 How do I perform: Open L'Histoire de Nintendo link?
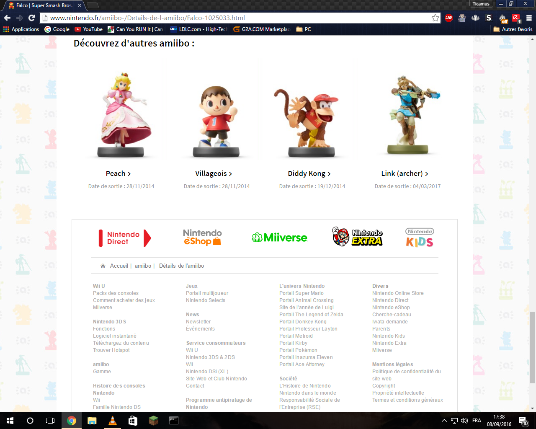click(x=305, y=386)
